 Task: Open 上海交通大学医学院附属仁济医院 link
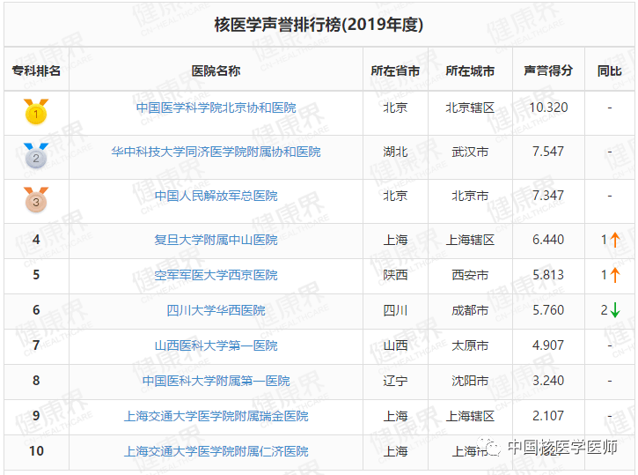point(216,451)
